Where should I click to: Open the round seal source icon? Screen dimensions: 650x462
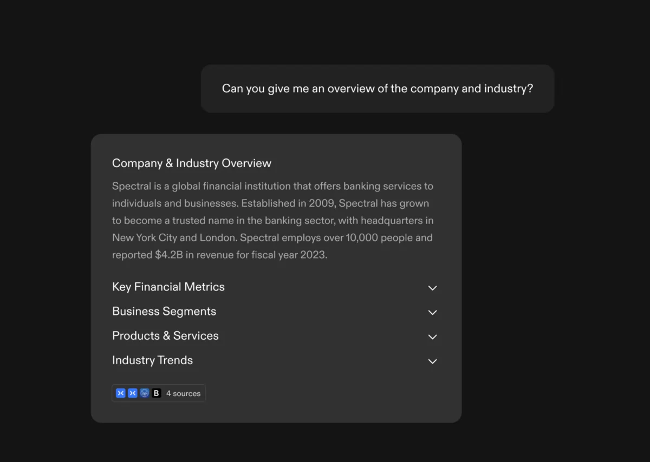[145, 393]
